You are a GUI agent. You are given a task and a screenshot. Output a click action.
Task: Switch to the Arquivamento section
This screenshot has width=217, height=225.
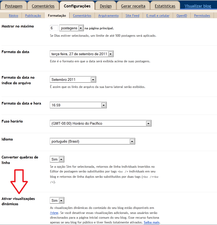[x=108, y=15]
